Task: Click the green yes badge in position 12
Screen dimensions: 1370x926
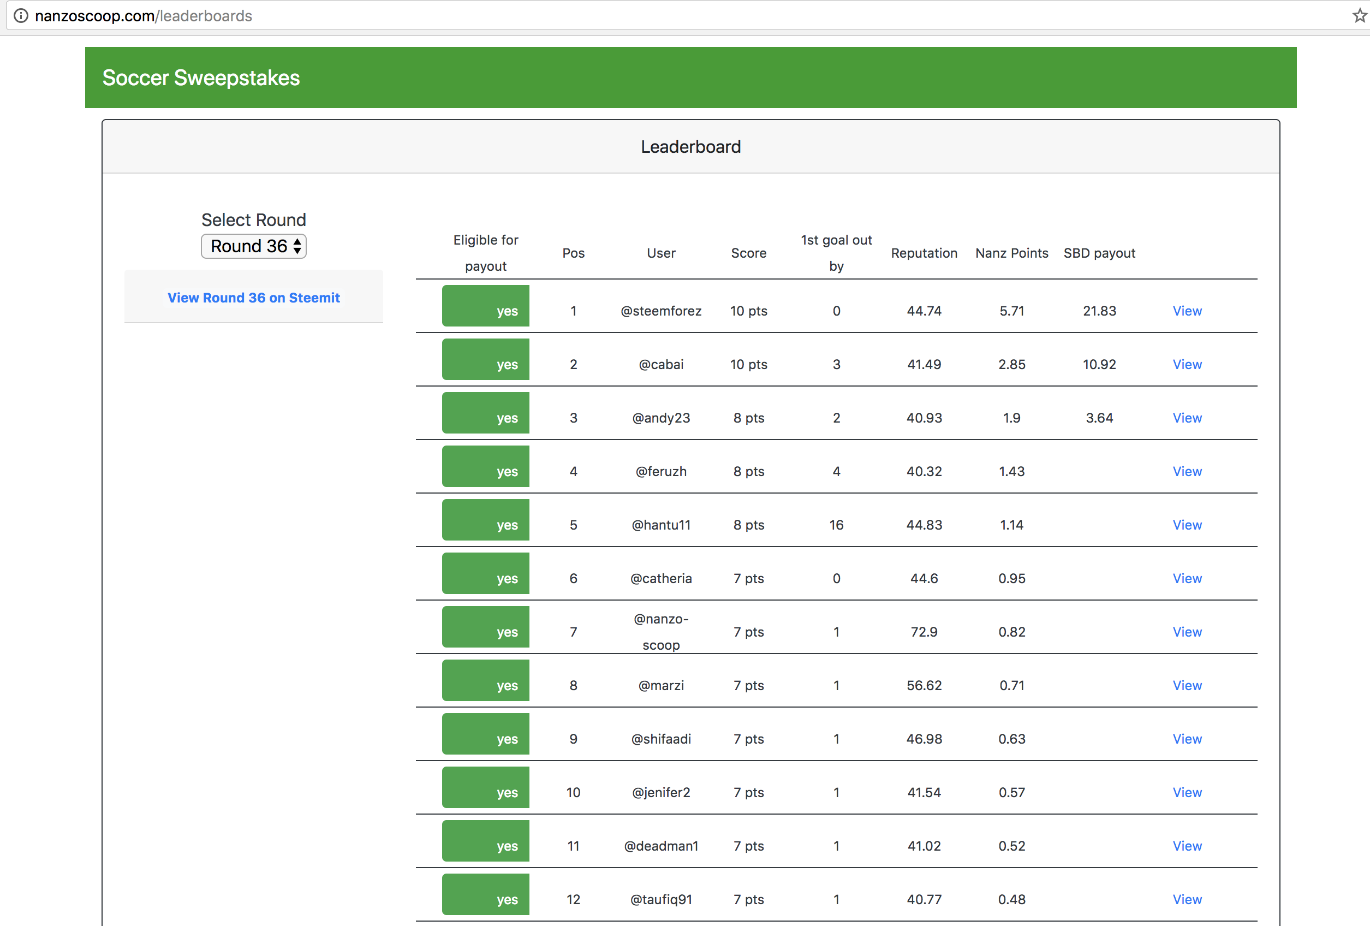Action: click(x=486, y=894)
